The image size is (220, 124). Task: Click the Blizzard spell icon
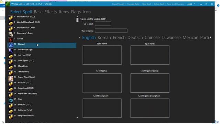click(11, 45)
